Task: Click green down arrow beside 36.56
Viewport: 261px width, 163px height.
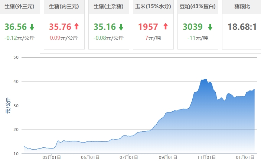Action: coord(32,27)
